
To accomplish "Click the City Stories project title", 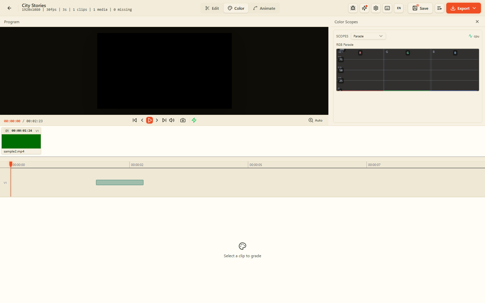I will 34,5.
